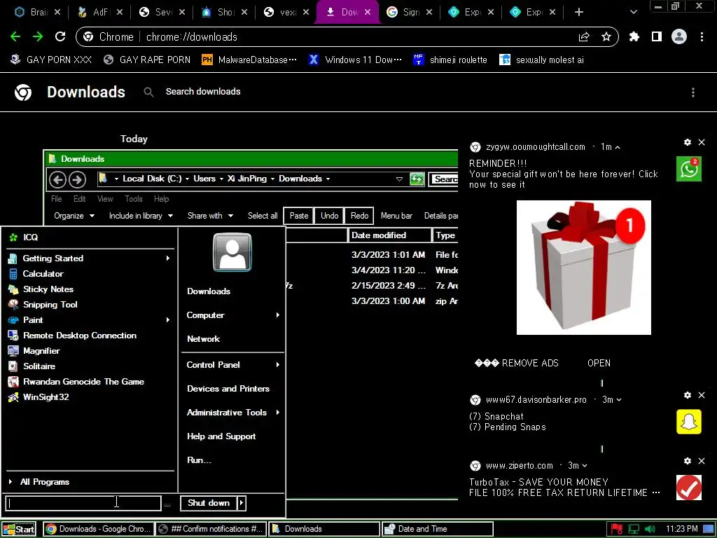Open settings gear for zygyw notification
Image resolution: width=717 pixels, height=538 pixels.
point(688,142)
